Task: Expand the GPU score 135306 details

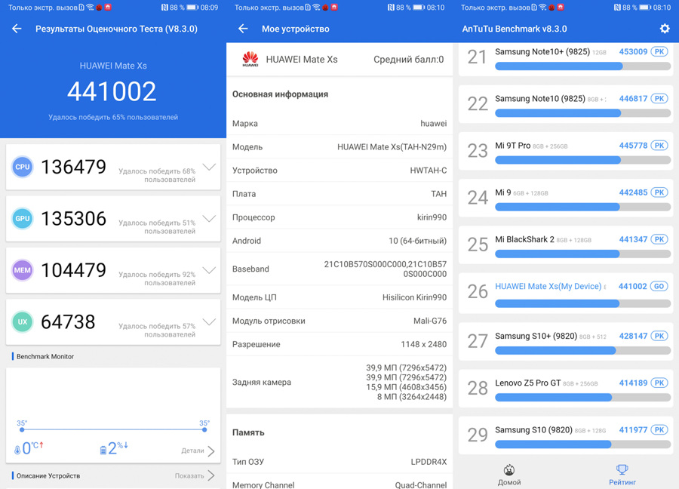Action: [209, 219]
